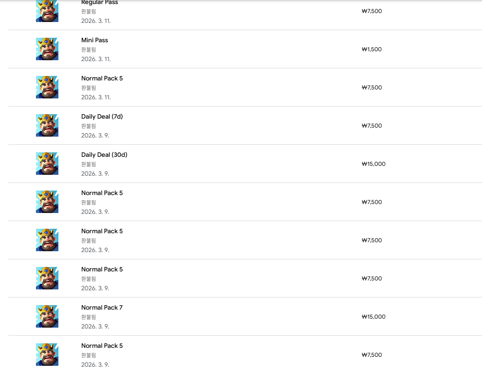Click Normal Pack 5 icon directly below Daily Deal (30d)
The image size is (482, 373).
click(47, 202)
